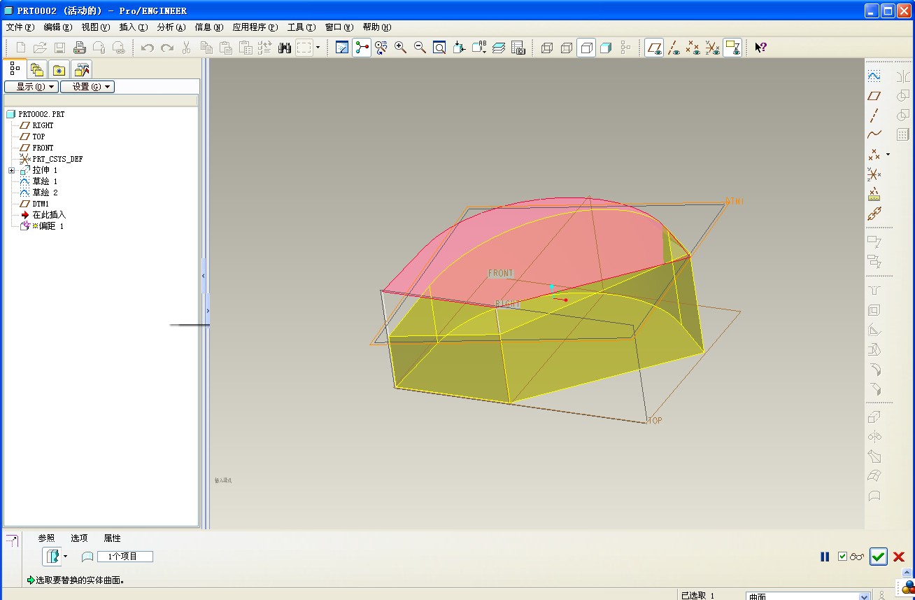Open the 参照 panel tab

[x=46, y=538]
